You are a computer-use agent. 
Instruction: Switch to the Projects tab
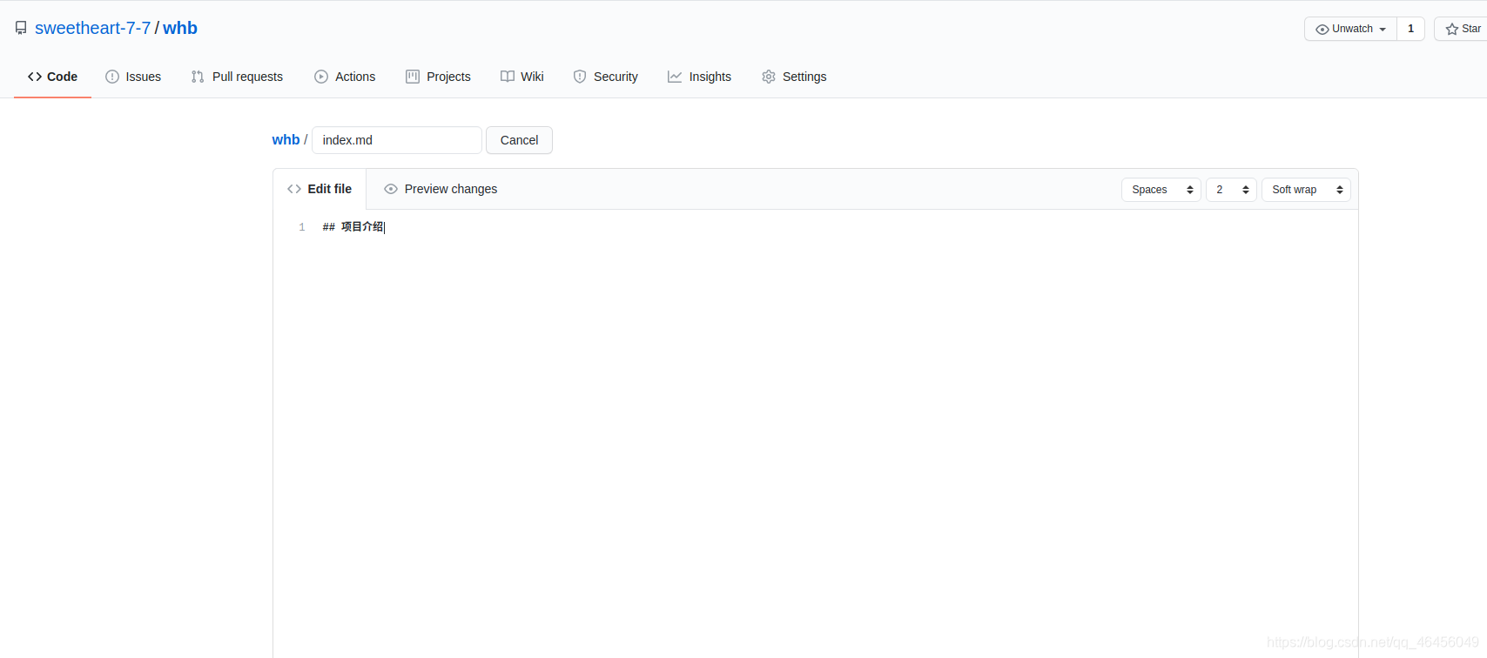click(438, 77)
